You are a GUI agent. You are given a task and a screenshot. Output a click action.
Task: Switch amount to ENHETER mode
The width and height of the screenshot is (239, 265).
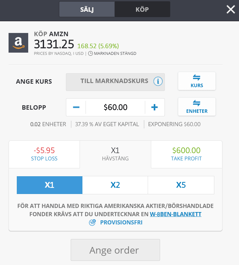(x=197, y=107)
